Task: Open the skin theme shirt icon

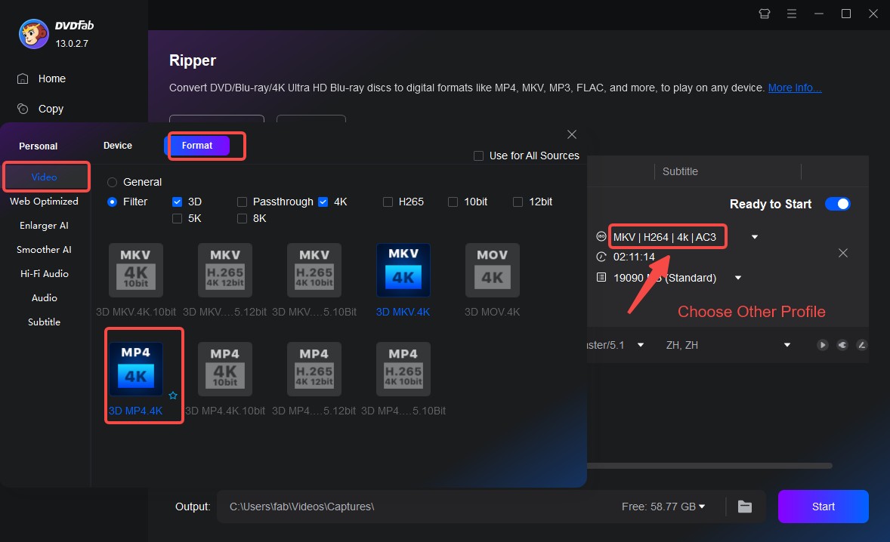Action: (765, 14)
